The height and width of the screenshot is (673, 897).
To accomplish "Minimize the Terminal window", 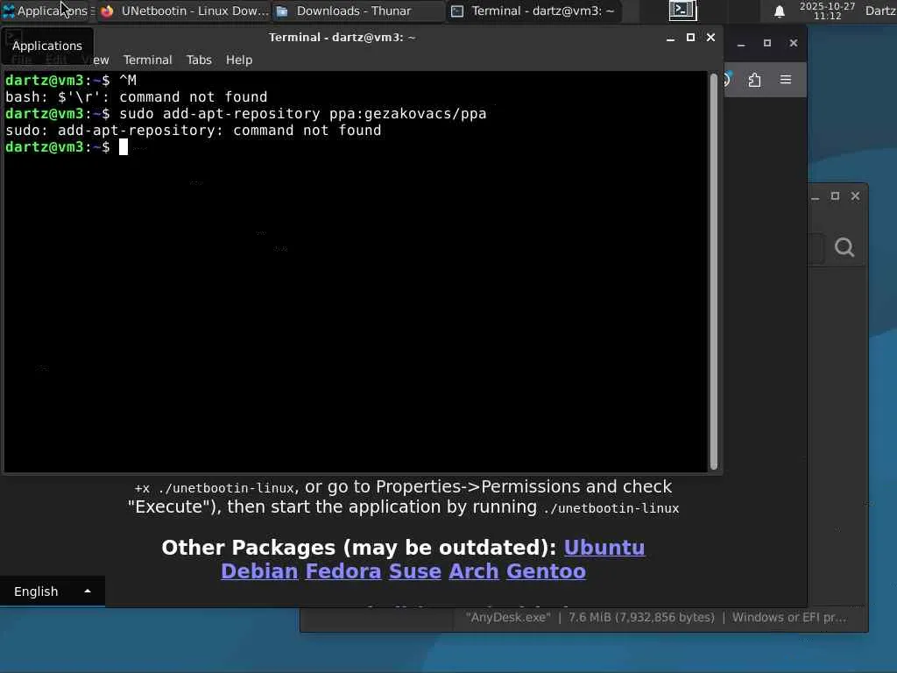I will point(670,38).
